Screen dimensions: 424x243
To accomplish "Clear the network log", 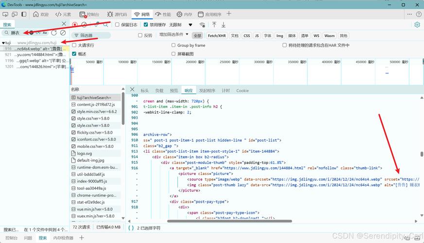I will 84,24.
